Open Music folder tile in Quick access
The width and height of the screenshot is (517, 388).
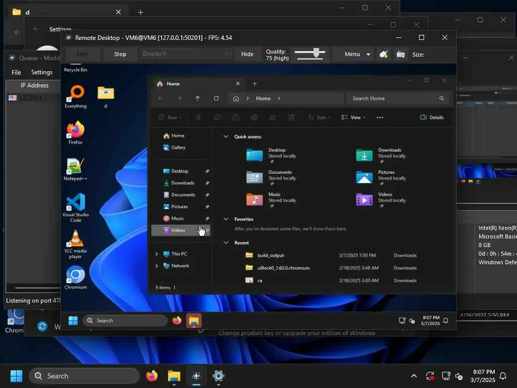[271, 199]
